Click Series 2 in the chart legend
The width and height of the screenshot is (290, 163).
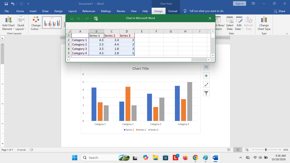(141, 130)
